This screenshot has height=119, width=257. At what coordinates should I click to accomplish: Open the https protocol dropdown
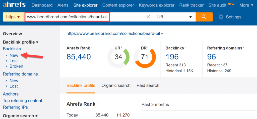click(13, 17)
